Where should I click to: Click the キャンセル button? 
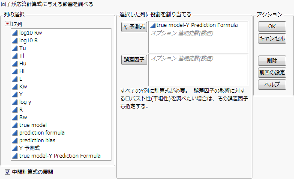[272, 38]
